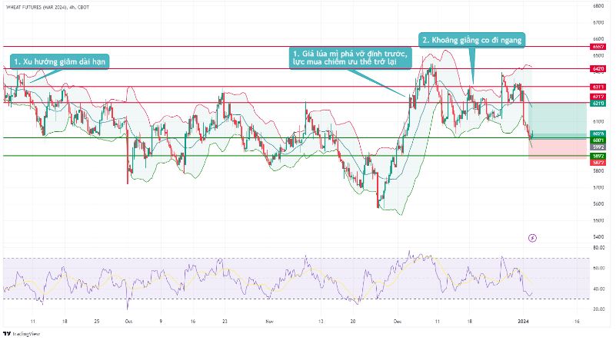
Task: Click the 'Oct' date on time axis
Action: click(128, 323)
